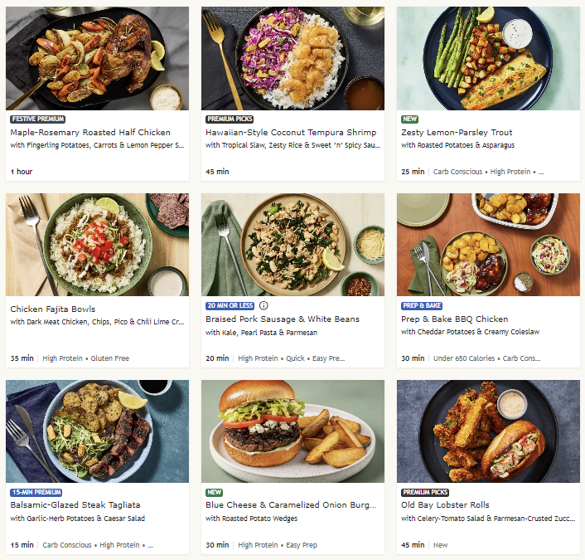Open the Prep & Bake BBQ Chicken photo
The width and height of the screenshot is (585, 560).
488,245
